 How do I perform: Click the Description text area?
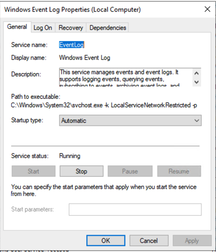coord(127,76)
